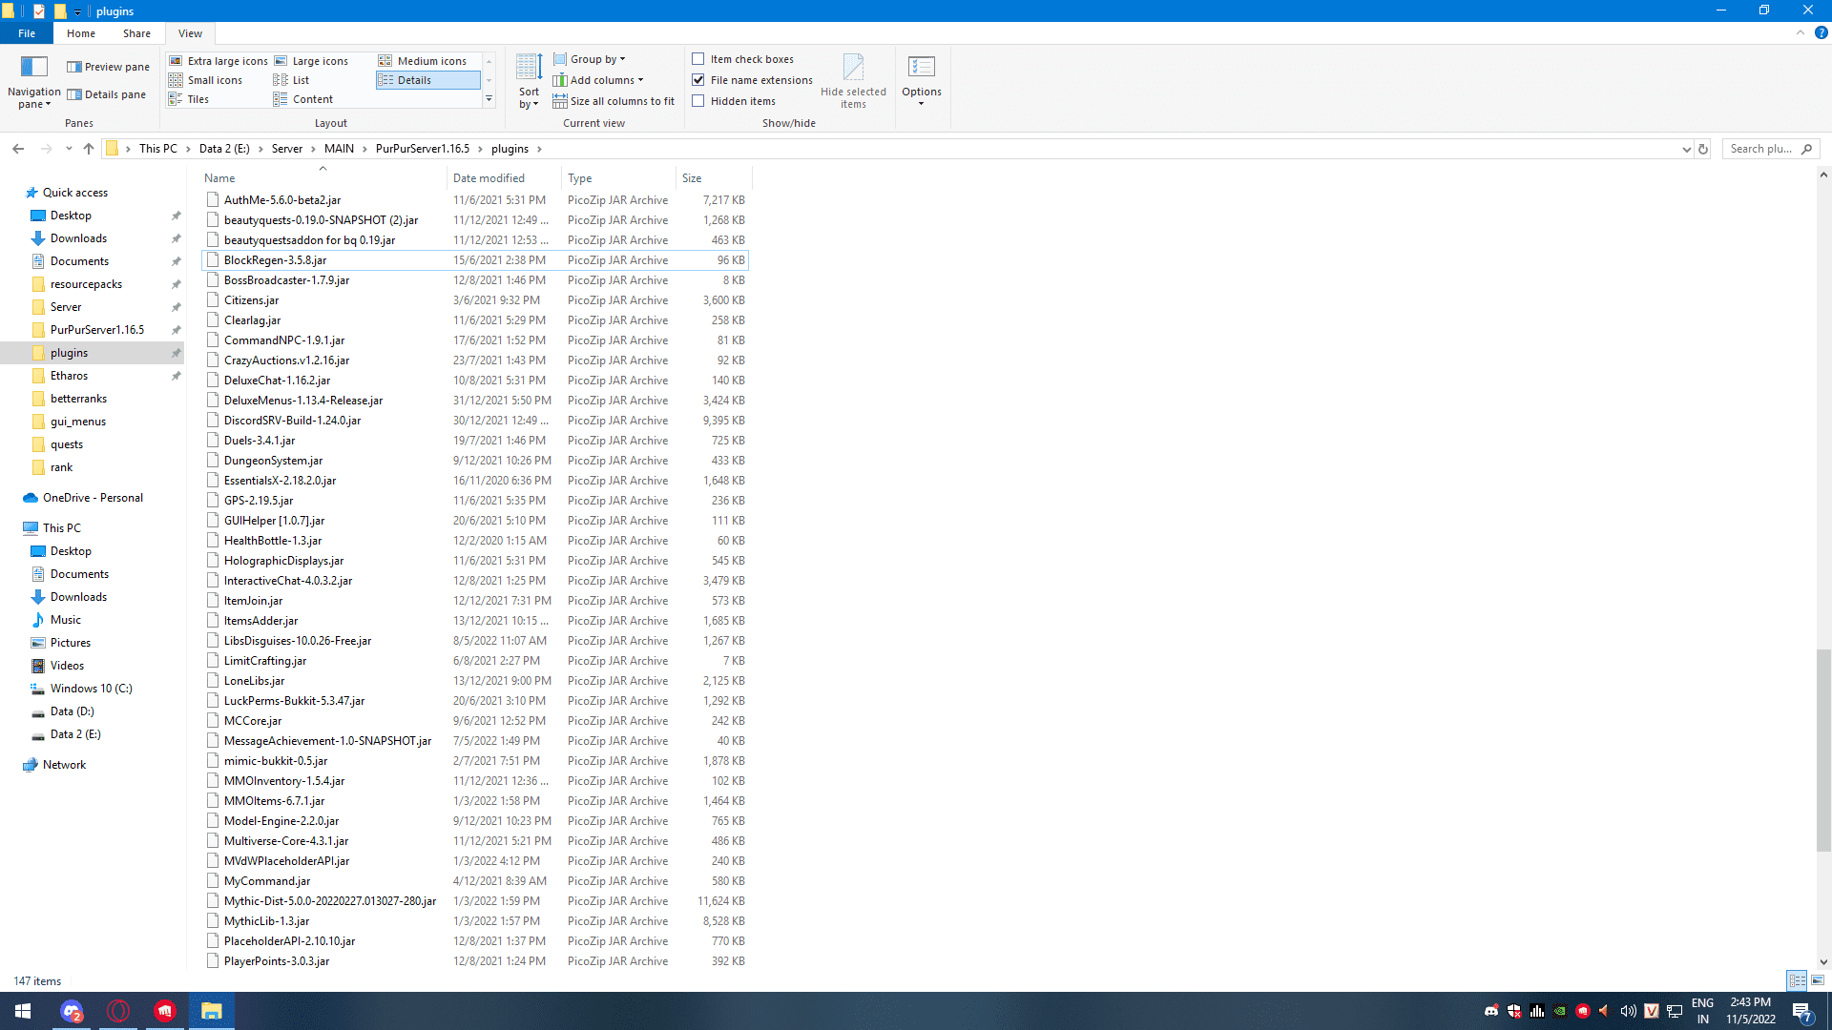Click the Help question mark icon
Viewport: 1832px width, 1030px height.
(x=1821, y=32)
